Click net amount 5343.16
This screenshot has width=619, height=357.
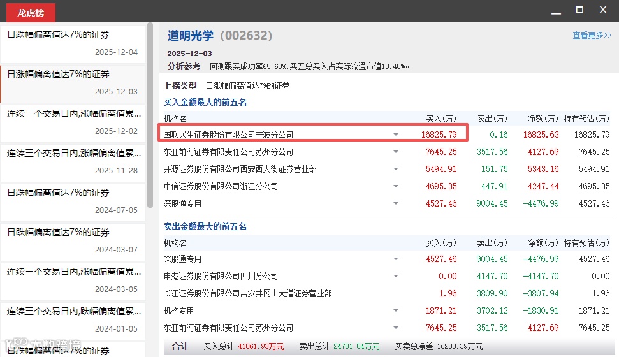click(543, 169)
